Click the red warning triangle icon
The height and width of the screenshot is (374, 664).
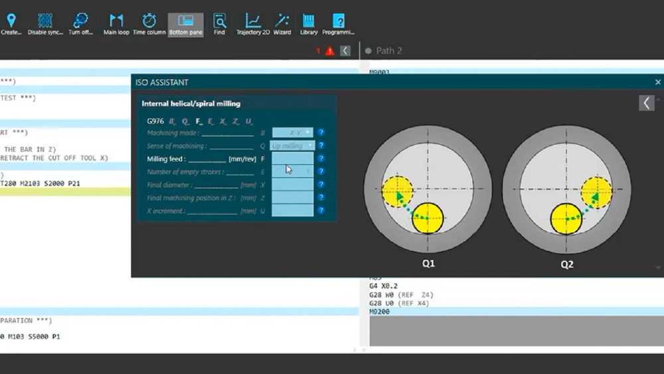coord(330,51)
